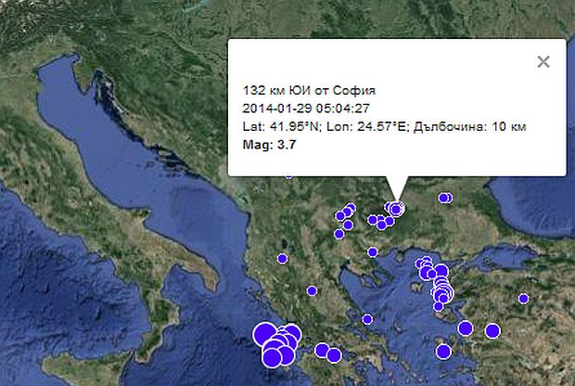Click the lone marker in western mainland Greece
575x386 pixels.
(312, 291)
